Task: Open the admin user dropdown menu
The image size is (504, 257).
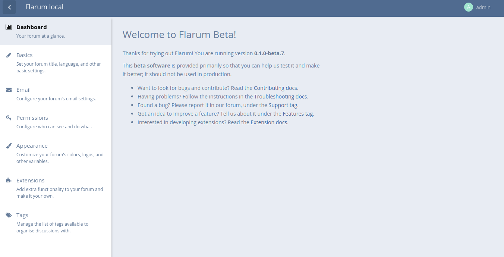Action: point(478,7)
